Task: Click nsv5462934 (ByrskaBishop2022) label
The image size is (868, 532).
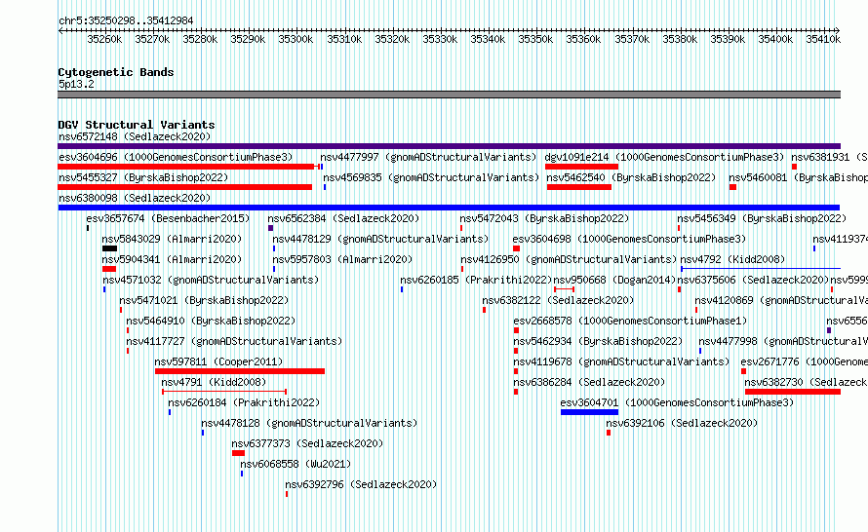Action: (598, 341)
